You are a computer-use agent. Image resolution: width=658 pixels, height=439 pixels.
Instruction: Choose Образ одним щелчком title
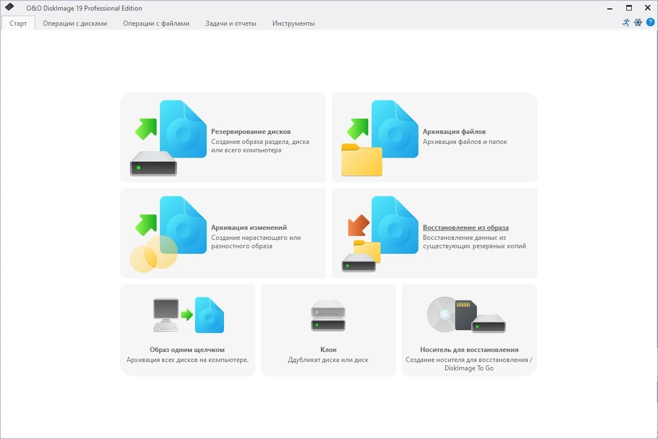click(x=187, y=350)
